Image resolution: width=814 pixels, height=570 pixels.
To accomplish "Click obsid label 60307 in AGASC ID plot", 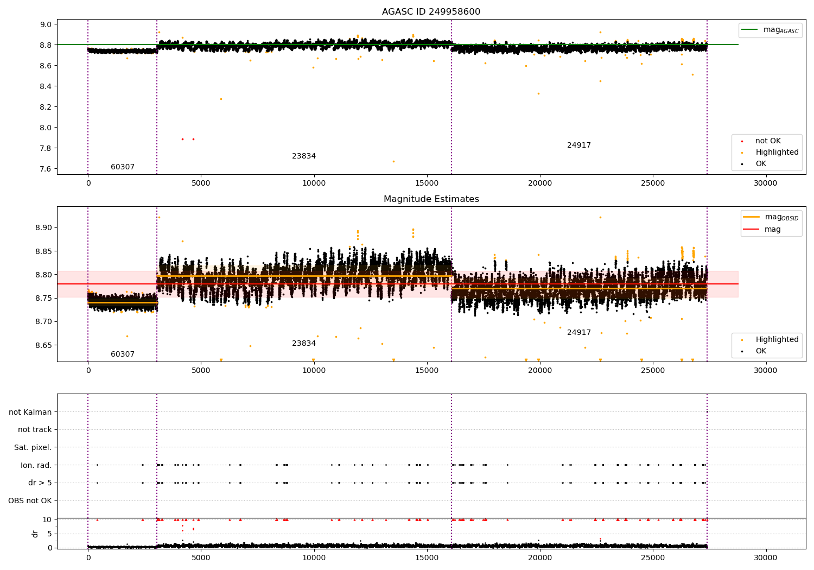I will click(123, 167).
